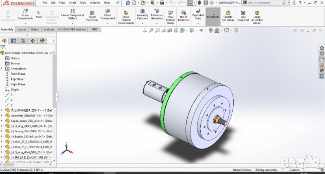The width and height of the screenshot is (325, 174).
Task: Select the Smart Fasteners tool
Action: 92,15
